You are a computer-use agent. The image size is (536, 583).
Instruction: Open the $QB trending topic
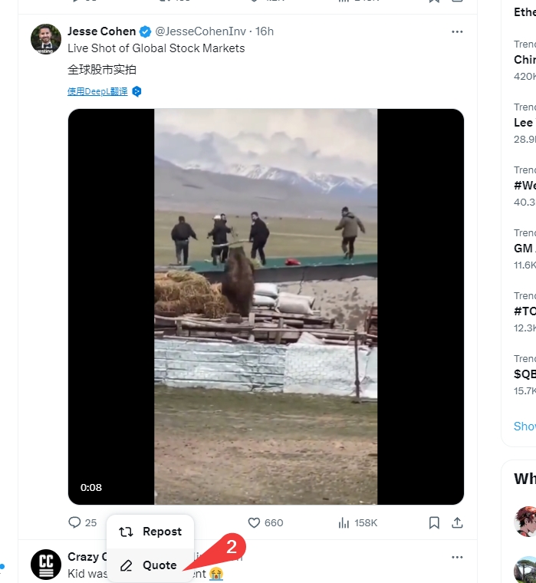pos(524,374)
